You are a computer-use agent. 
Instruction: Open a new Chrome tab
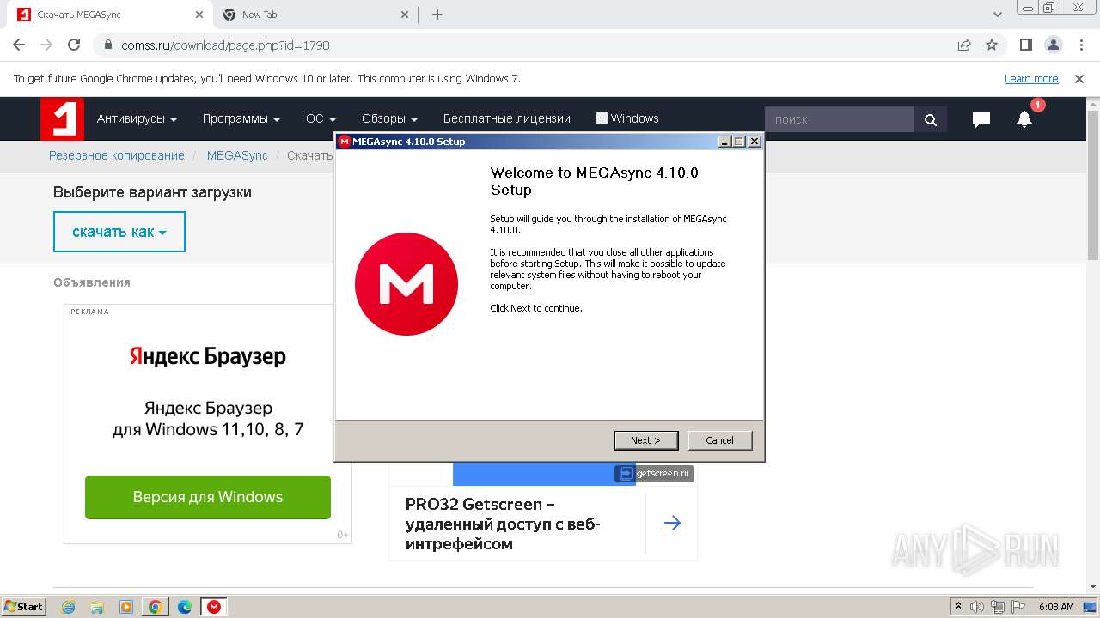[x=437, y=15]
